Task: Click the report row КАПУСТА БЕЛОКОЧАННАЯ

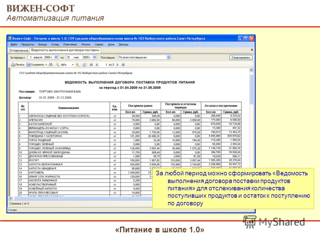Action: 130,164
